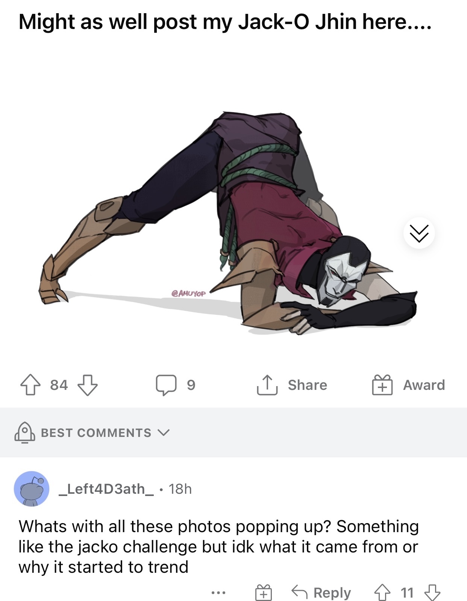The width and height of the screenshot is (467, 601).
Task: Click the post title text
Action: pyautogui.click(x=225, y=22)
